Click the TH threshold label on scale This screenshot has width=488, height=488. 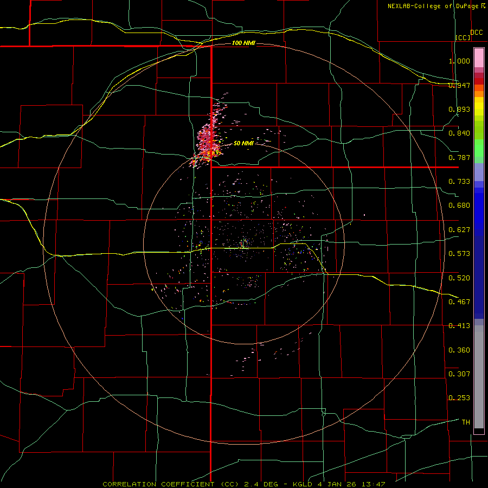pos(466,422)
